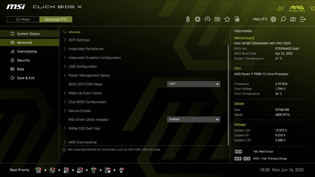
Task: Select the USB hard disk boot icon
Action: point(66,170)
